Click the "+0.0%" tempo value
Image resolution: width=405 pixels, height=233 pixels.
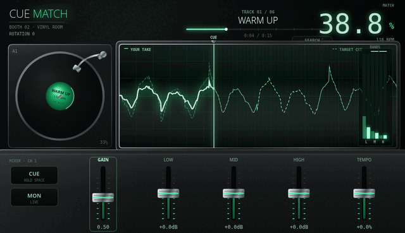364,227
